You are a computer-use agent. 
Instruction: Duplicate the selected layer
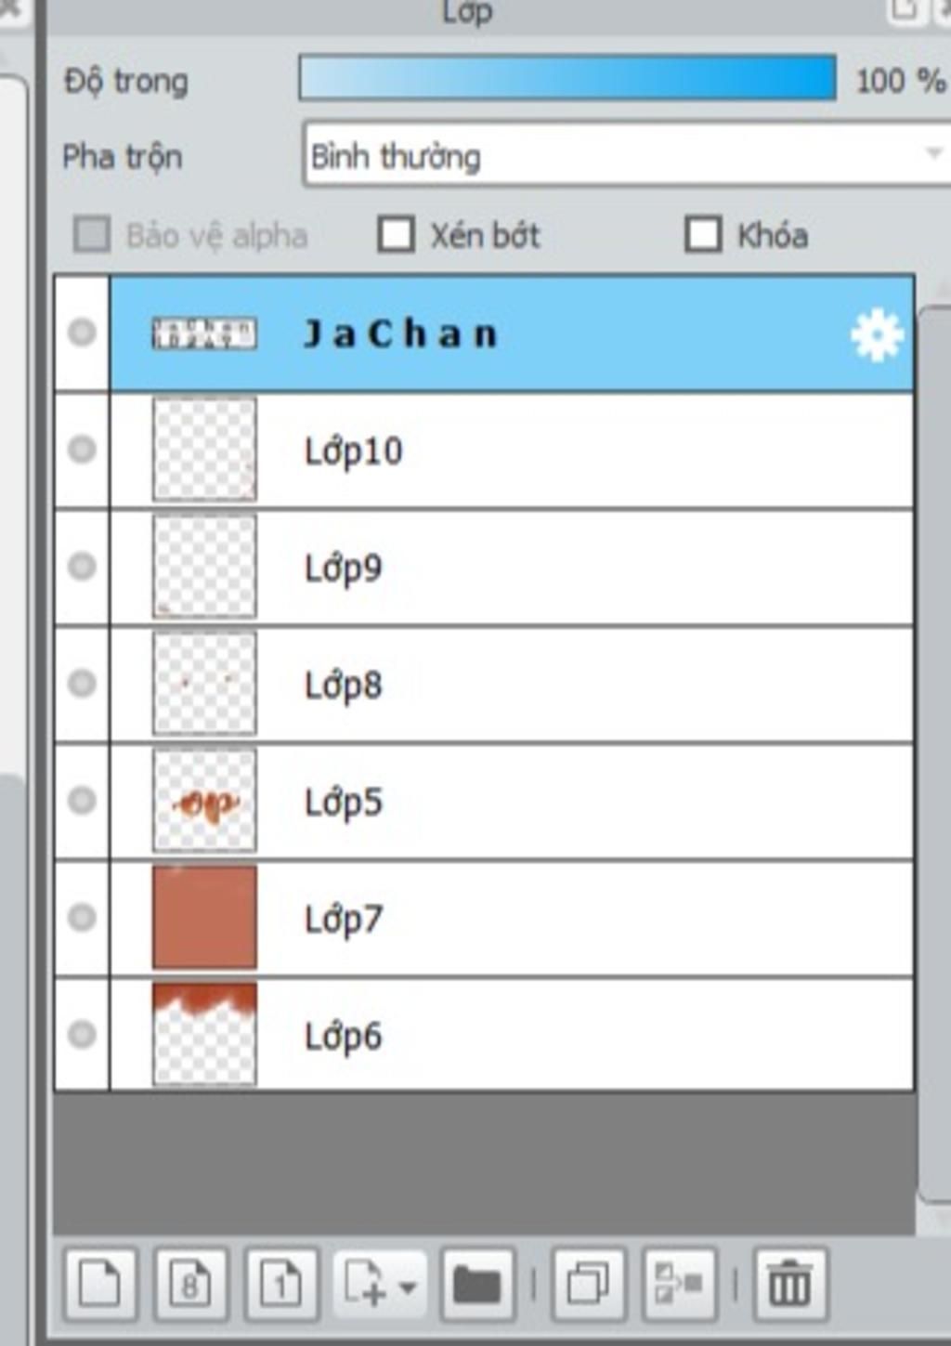click(x=588, y=1285)
